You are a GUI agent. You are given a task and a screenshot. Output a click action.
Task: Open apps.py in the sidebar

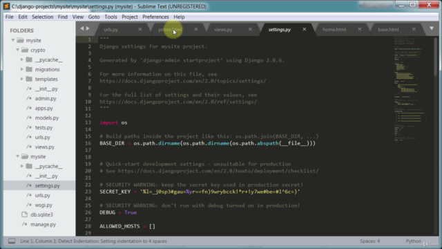tap(44, 108)
